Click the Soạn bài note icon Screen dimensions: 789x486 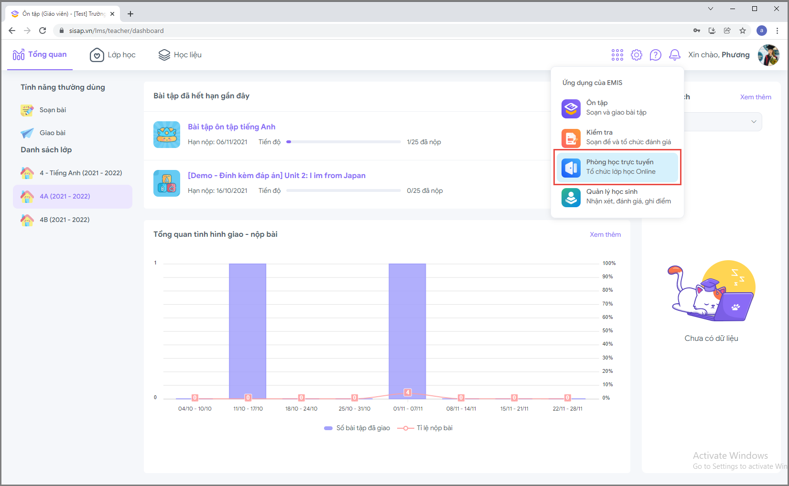tap(27, 110)
